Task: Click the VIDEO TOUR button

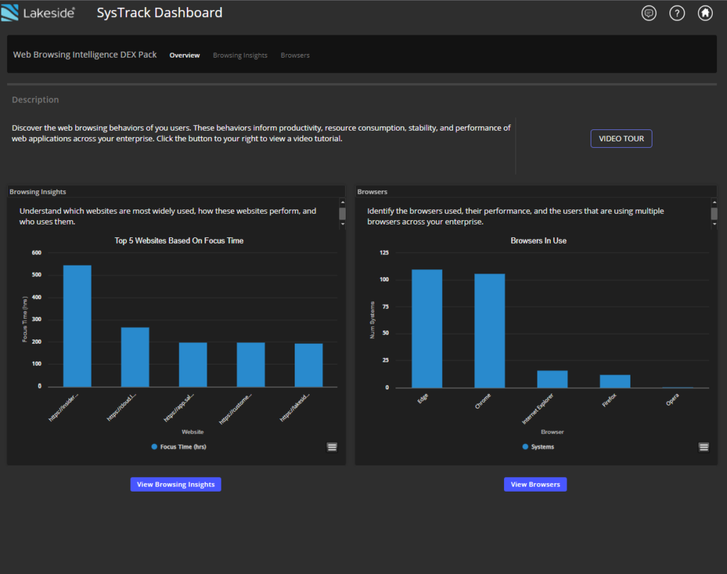Action: point(621,139)
